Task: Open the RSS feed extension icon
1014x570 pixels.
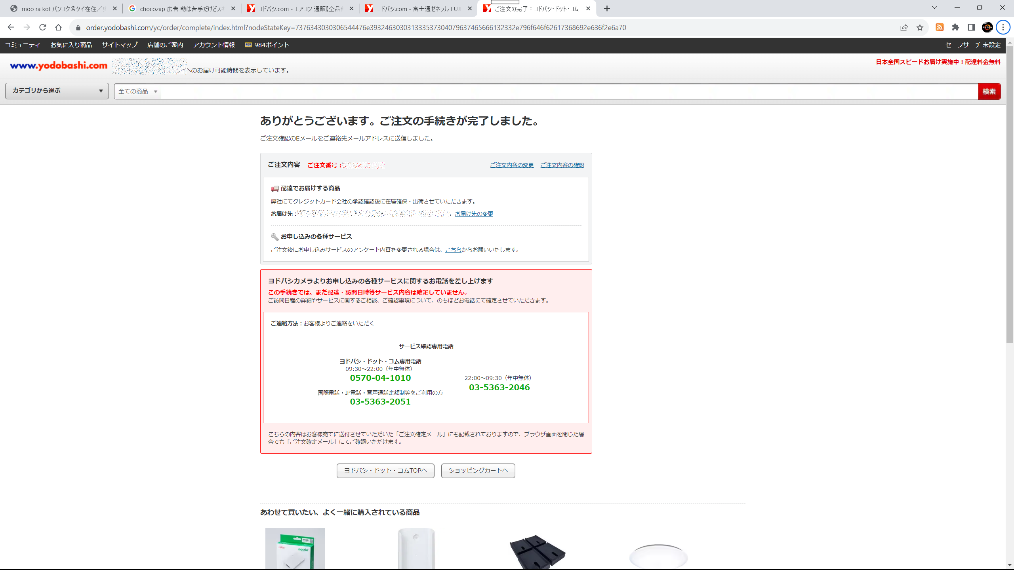Action: click(x=940, y=27)
